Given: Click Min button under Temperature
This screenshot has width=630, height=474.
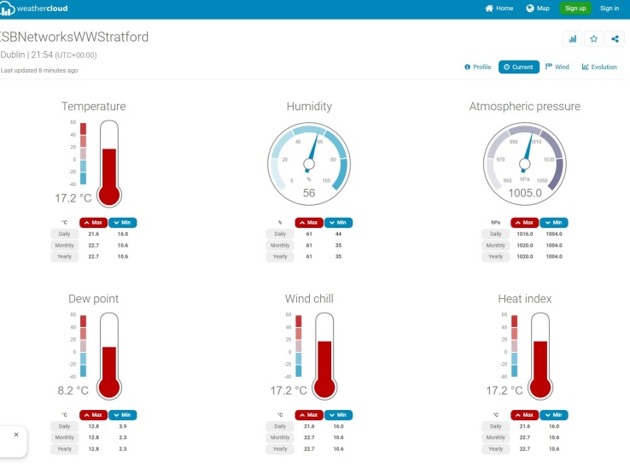Looking at the screenshot, I should pos(123,222).
